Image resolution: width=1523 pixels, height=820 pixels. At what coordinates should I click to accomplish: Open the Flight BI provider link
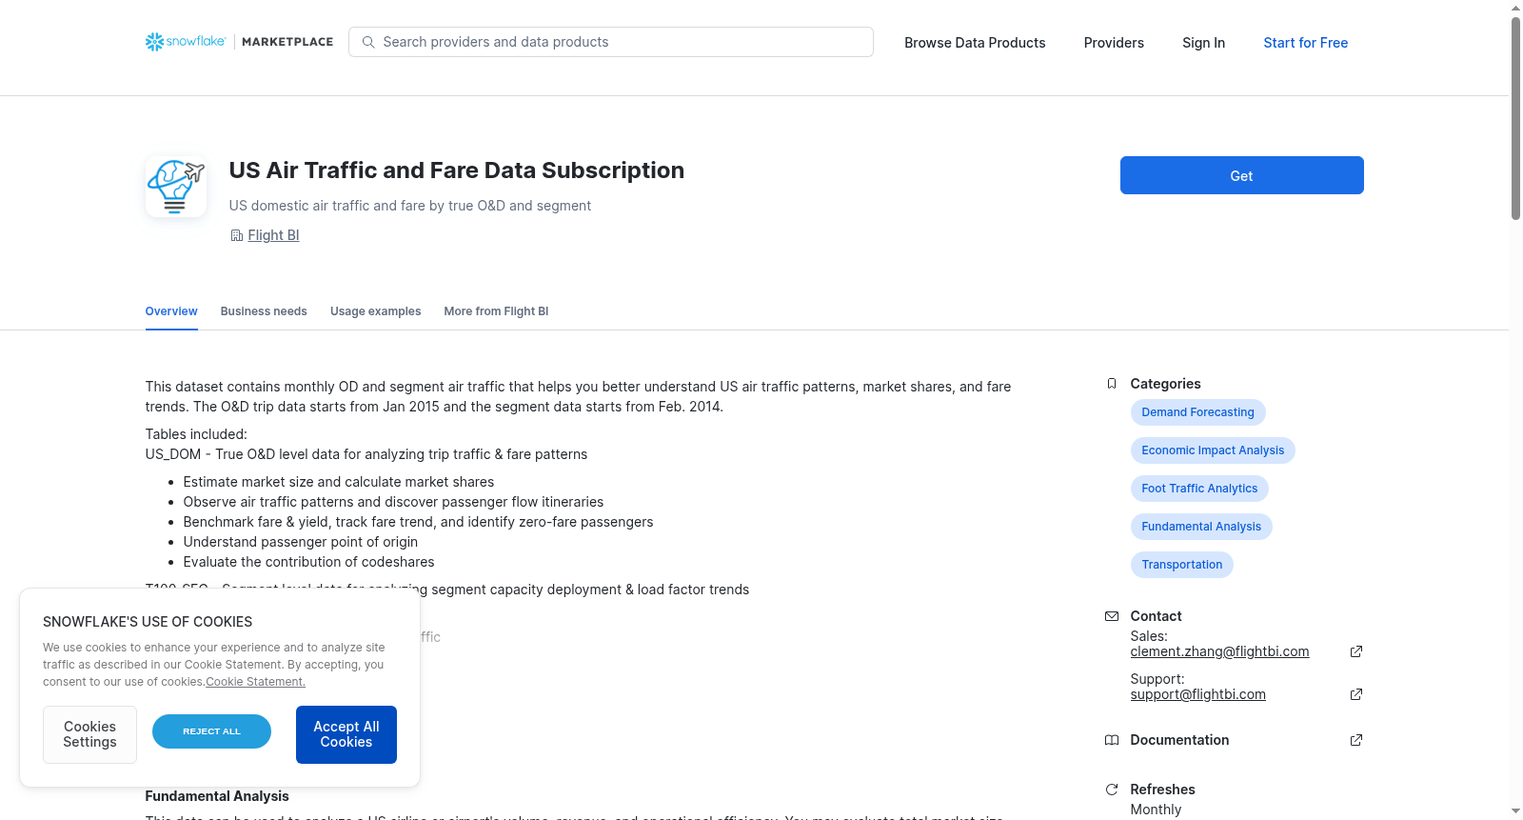click(273, 235)
